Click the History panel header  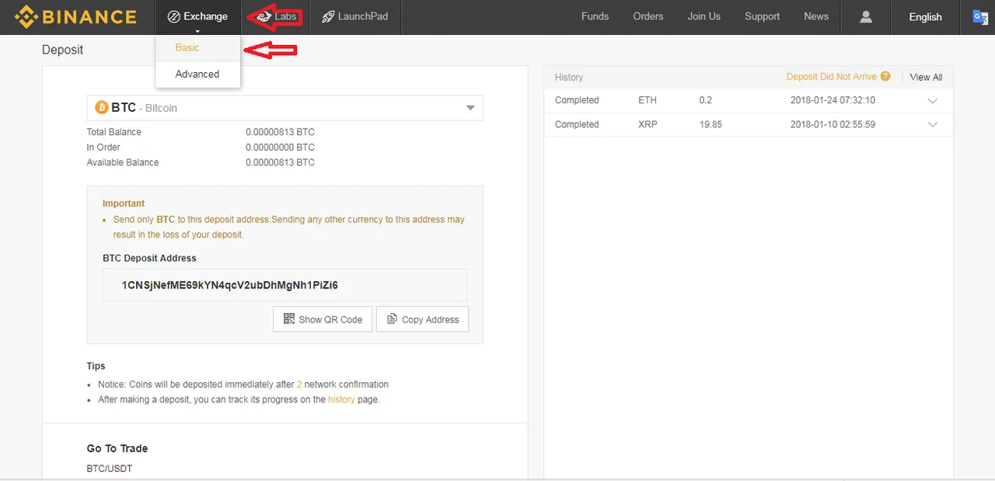point(569,77)
